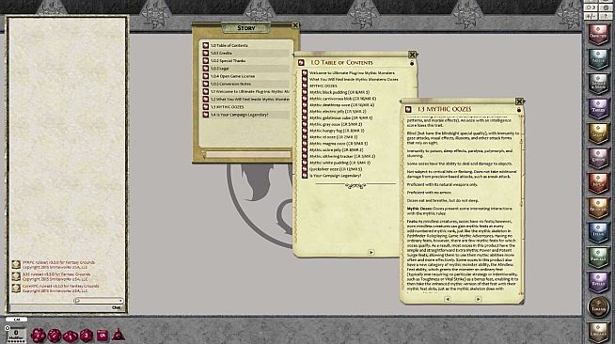This screenshot has height=344, width=615.
Task: Click link icon beside 1.0.4 Open Game License
Action: click(206, 76)
